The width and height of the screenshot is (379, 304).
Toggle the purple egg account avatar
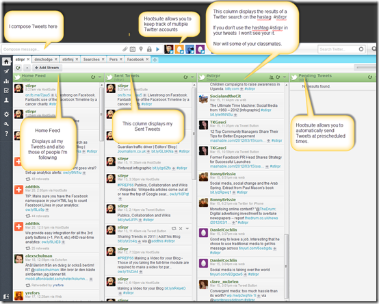200,49
